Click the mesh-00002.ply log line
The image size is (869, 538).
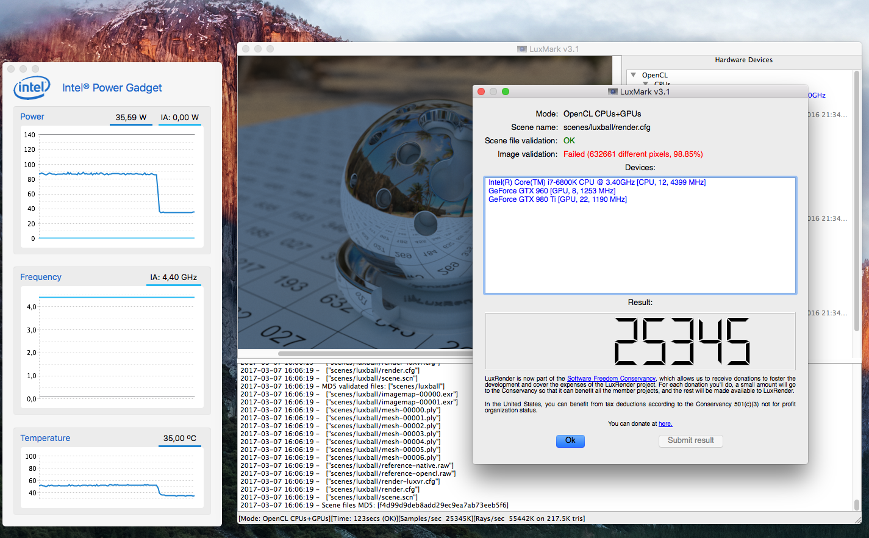tap(340, 426)
